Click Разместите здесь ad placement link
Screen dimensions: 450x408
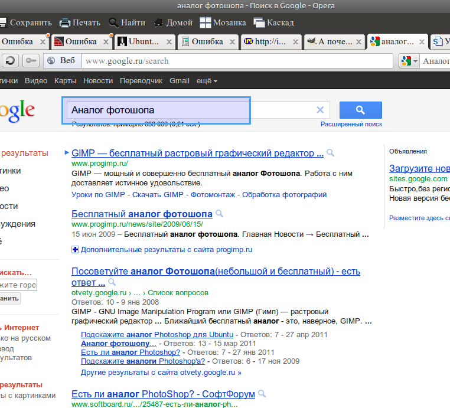point(419,218)
